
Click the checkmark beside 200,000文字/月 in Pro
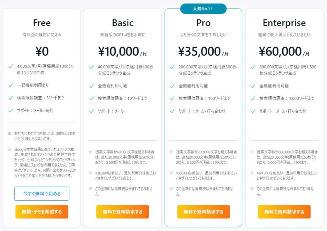[x=172, y=67]
